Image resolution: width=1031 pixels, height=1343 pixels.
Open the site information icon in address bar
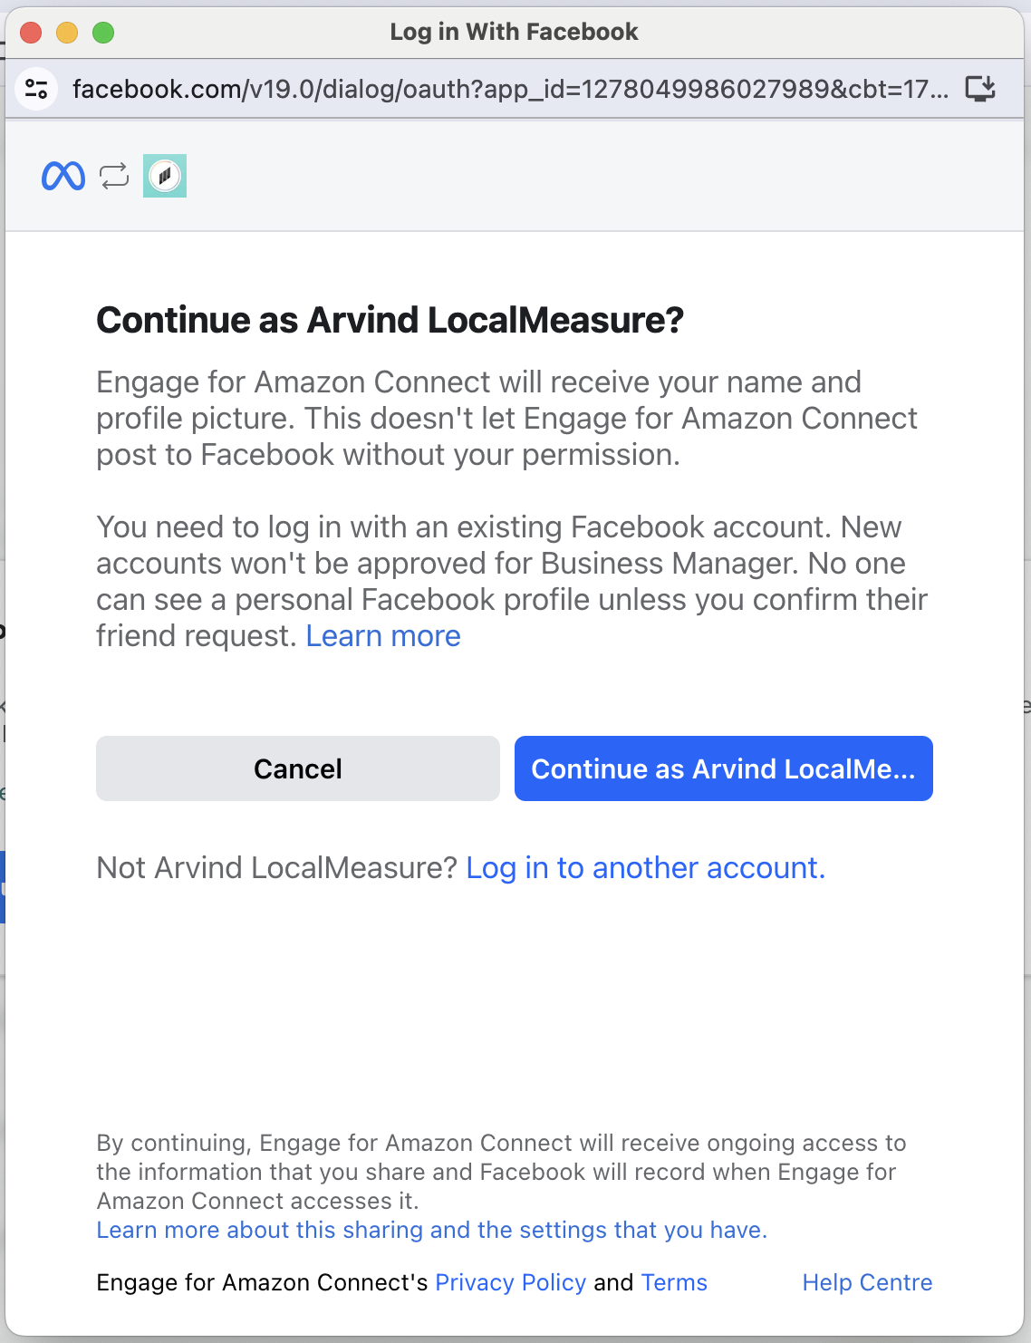[37, 89]
